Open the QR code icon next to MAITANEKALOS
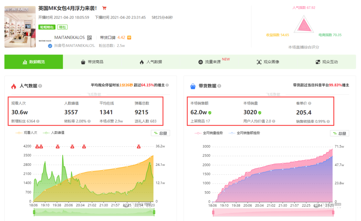The image size is (361, 221). point(89,37)
